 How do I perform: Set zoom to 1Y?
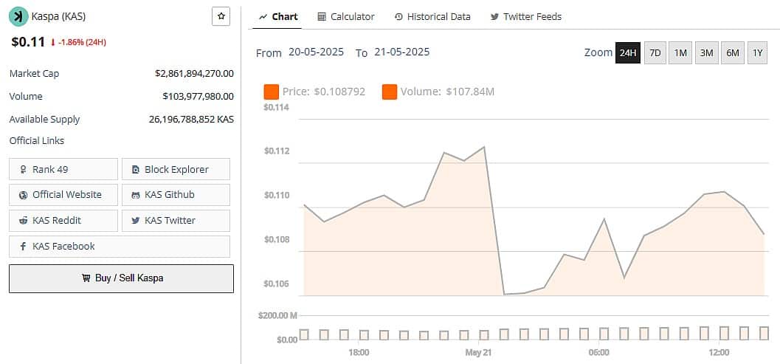pyautogui.click(x=757, y=52)
